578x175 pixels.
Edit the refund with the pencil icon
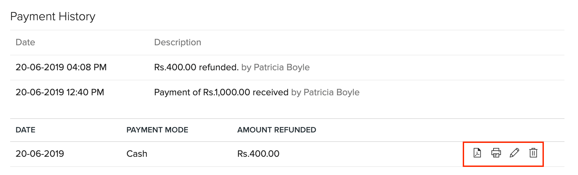[514, 153]
